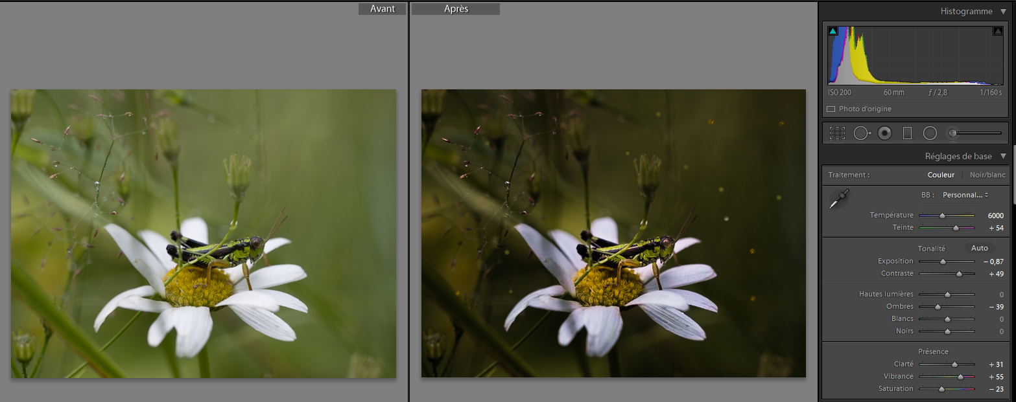Switch treatment to Couleur
Image resolution: width=1016 pixels, height=402 pixels.
(941, 175)
